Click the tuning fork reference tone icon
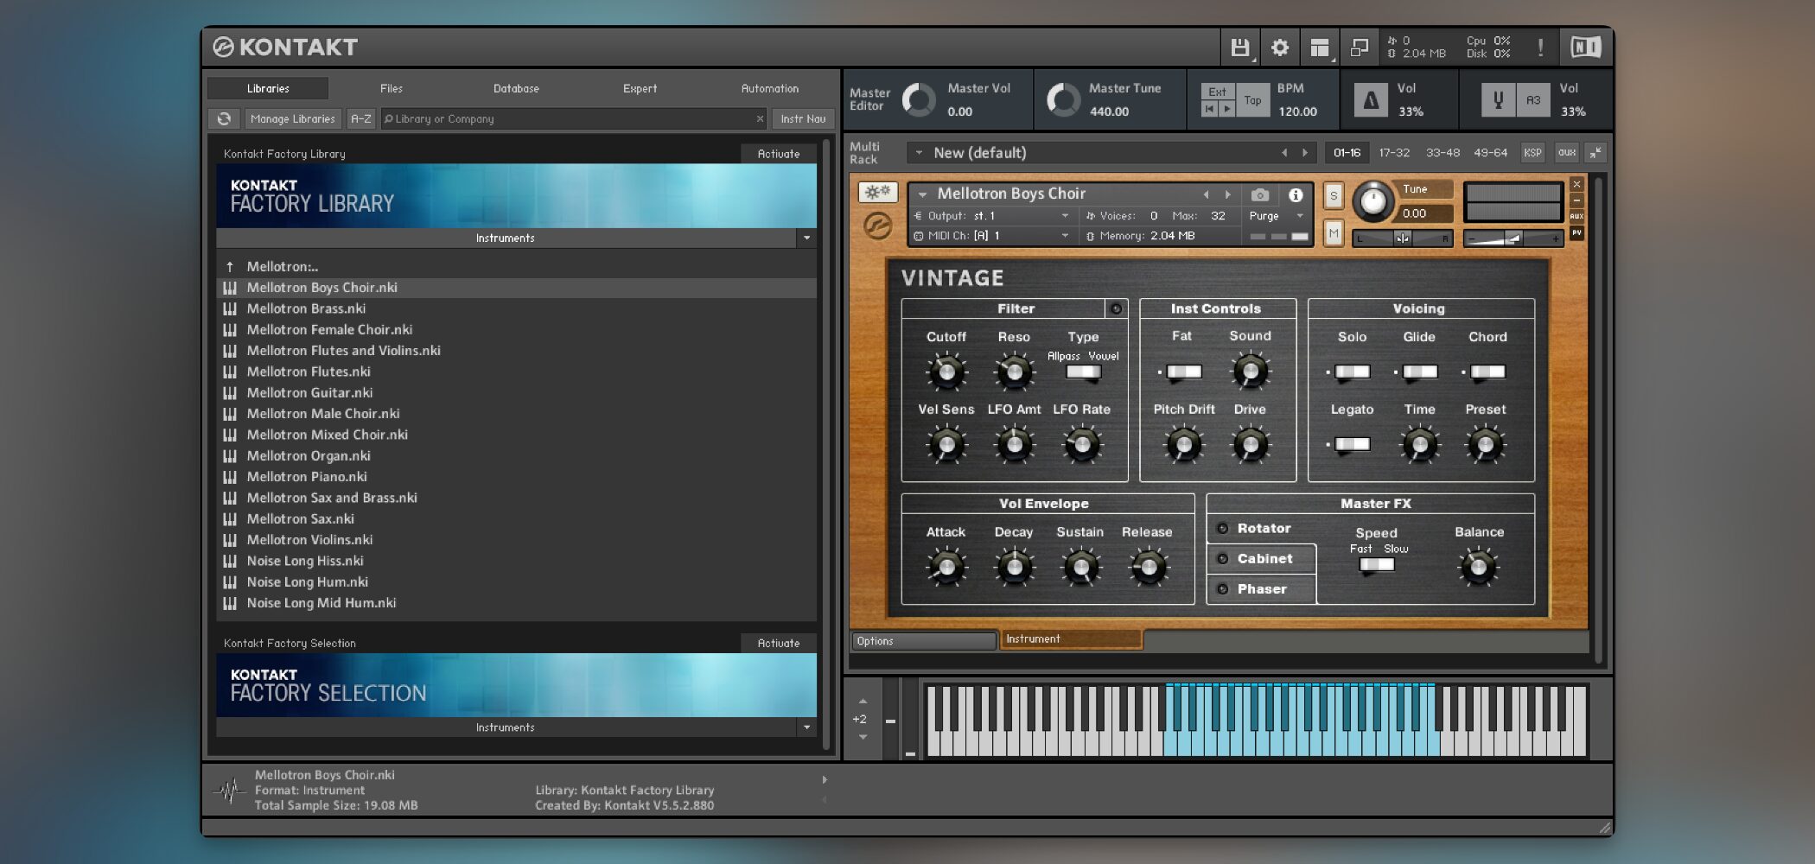The width and height of the screenshot is (1815, 864). coord(1498,100)
